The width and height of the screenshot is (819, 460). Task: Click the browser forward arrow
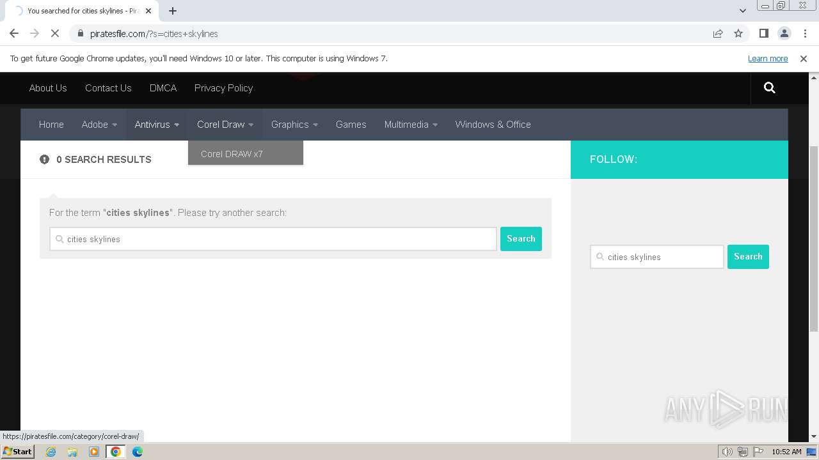click(x=35, y=33)
